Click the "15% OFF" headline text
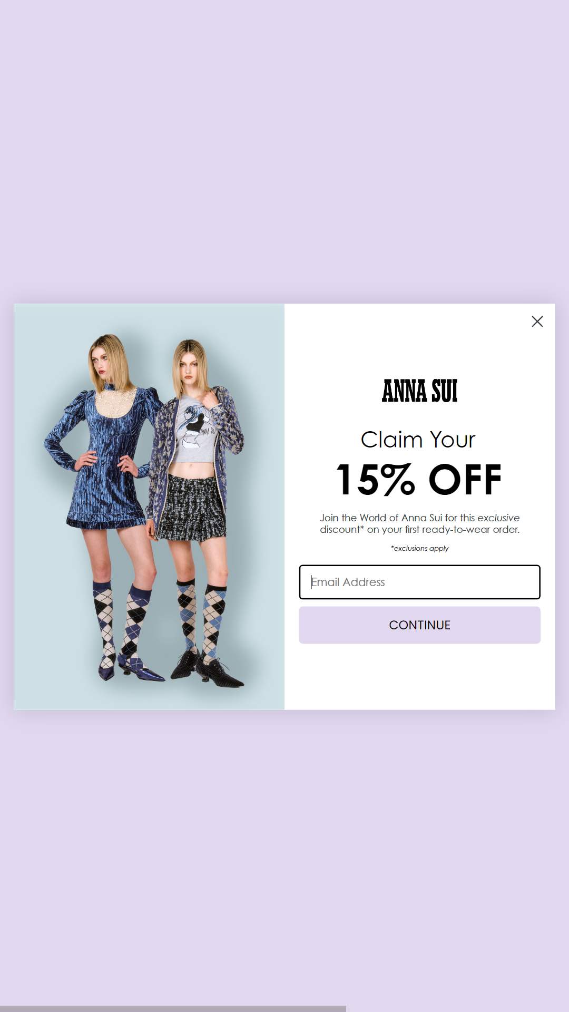The width and height of the screenshot is (569, 1012). (x=419, y=480)
